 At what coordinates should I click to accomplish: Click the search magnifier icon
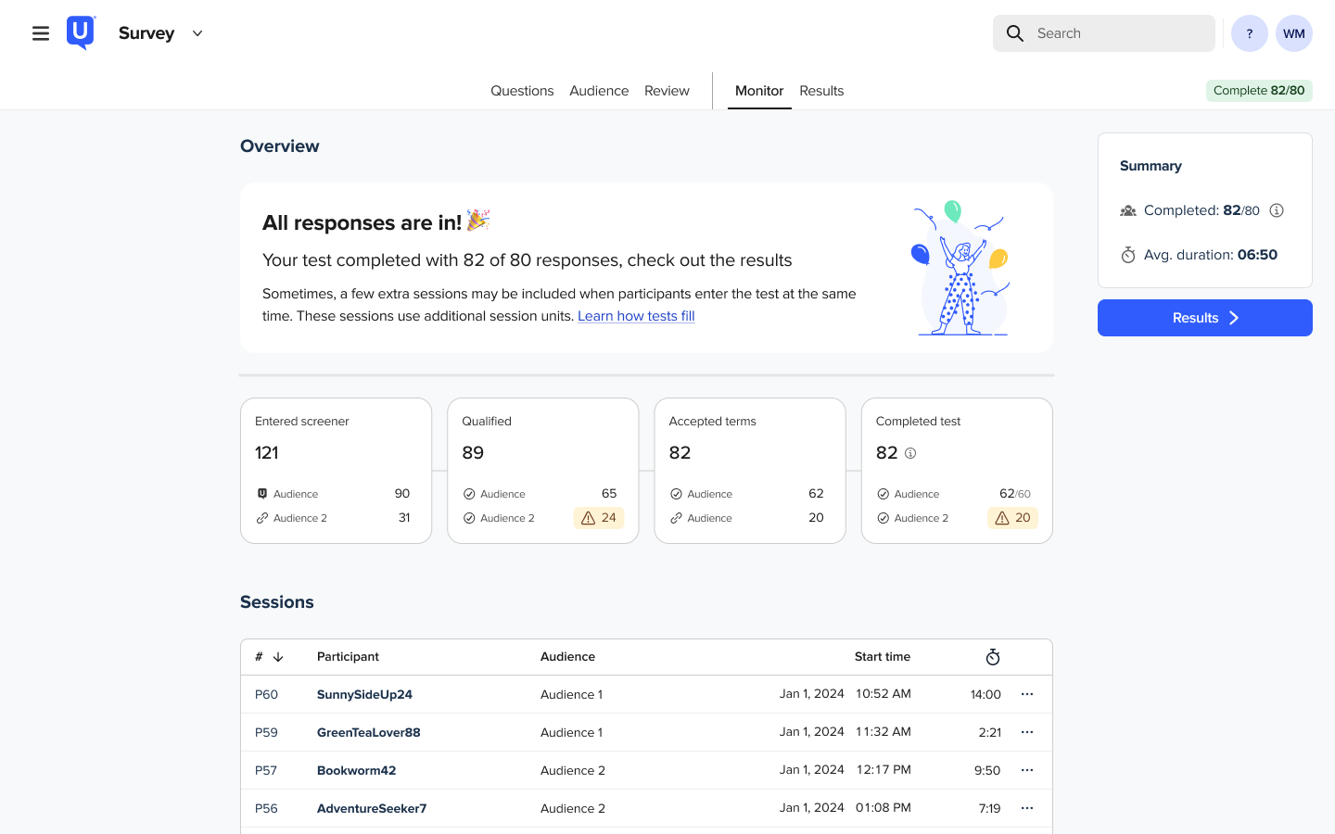(x=1015, y=33)
